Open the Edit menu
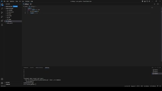 point(7,1)
